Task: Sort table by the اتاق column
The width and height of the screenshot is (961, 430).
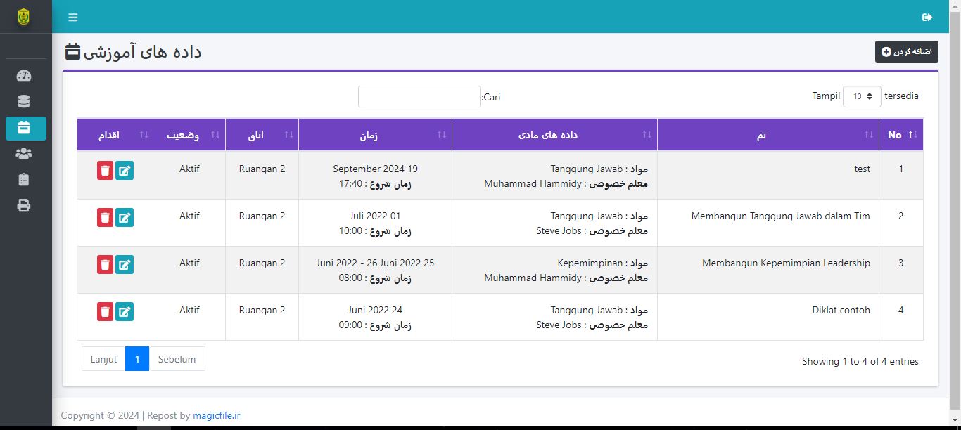Action: coord(262,135)
